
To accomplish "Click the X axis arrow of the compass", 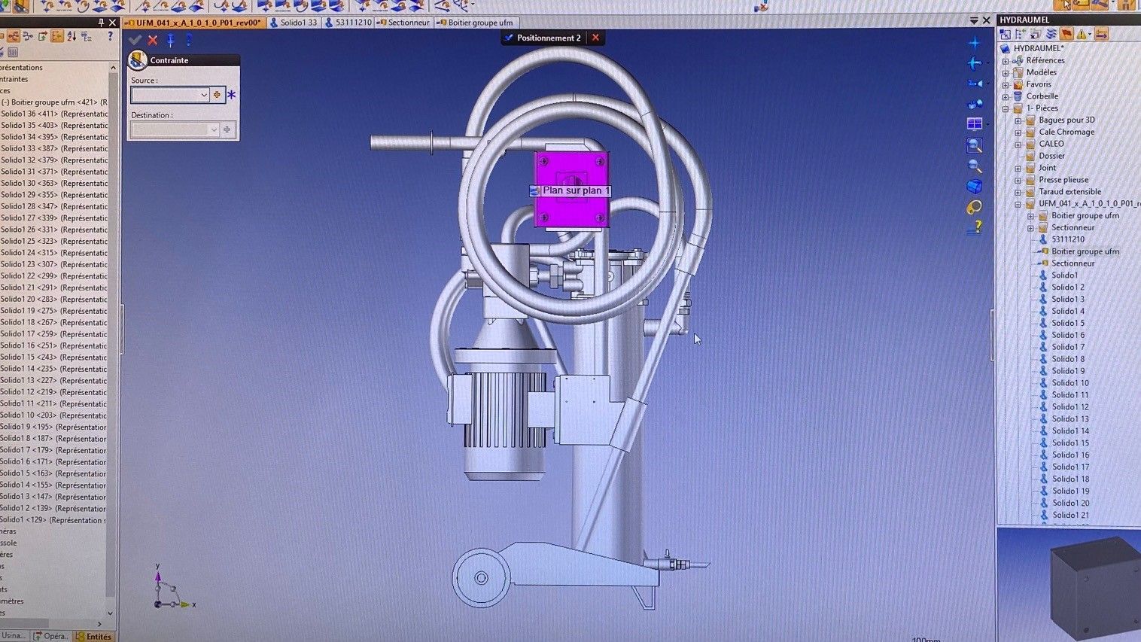I will click(x=184, y=604).
